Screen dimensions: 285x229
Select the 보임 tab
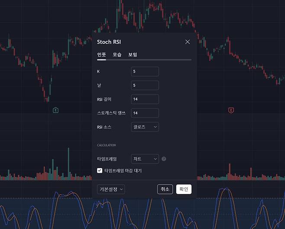click(x=133, y=54)
